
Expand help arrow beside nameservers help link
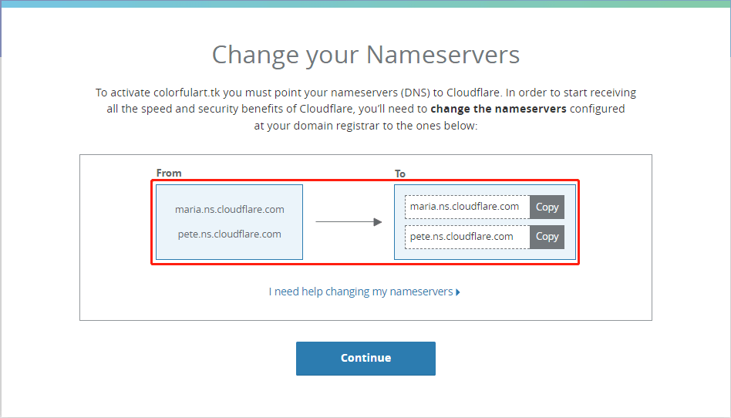[x=458, y=292]
